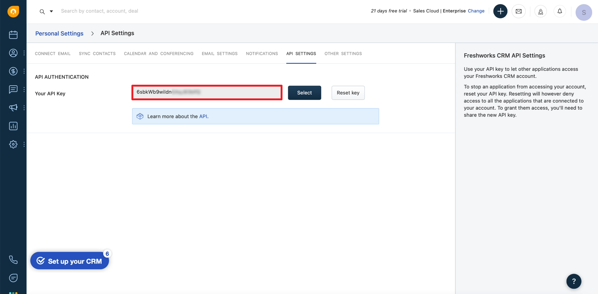Focus the search by contact, account, deal box

point(100,11)
